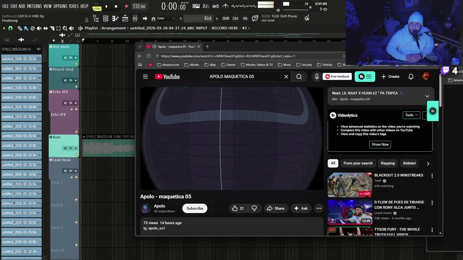Select the Brazilian Funk audio clip in playlist

109,146
